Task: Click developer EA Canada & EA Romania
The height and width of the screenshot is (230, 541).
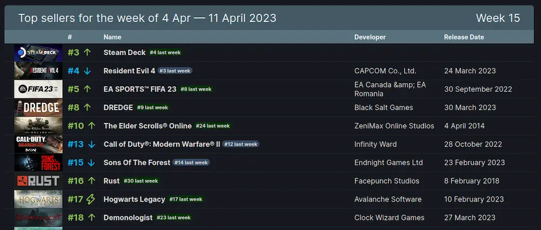Action: 390,89
